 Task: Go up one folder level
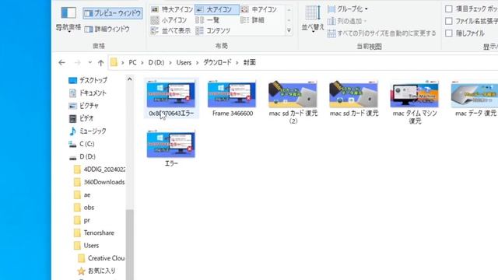pyautogui.click(x=100, y=62)
